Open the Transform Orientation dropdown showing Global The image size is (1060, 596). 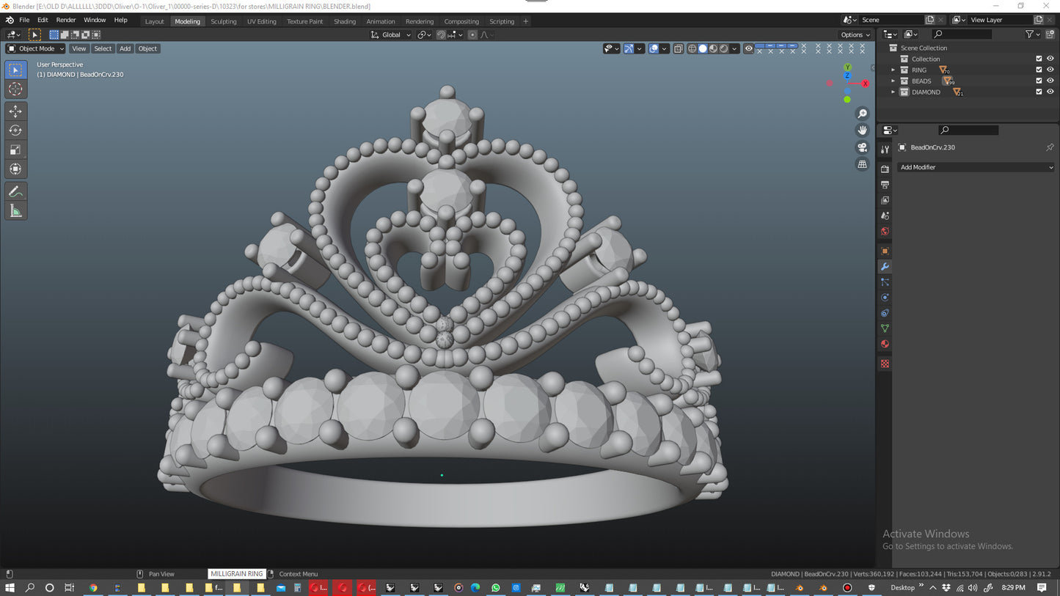(x=390, y=34)
